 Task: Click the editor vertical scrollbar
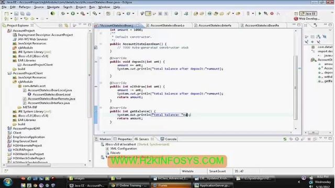(296, 87)
